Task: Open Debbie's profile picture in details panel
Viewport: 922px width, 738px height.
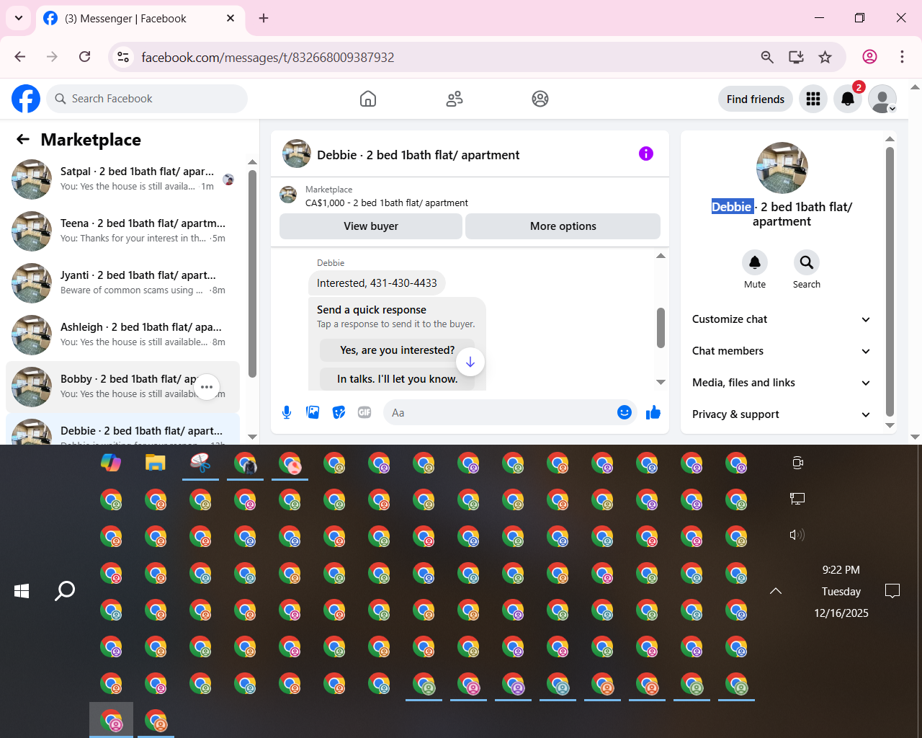Action: 782,168
